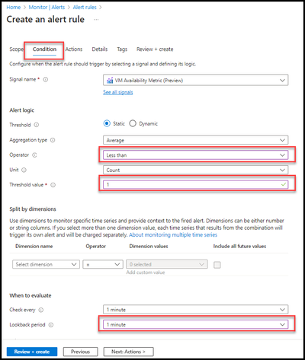The width and height of the screenshot is (305, 360).
Task: Select the Static threshold radio button
Action: [x=107, y=123]
